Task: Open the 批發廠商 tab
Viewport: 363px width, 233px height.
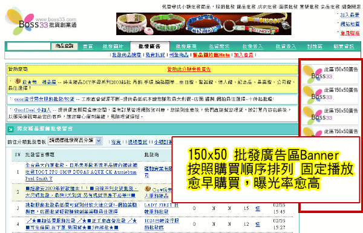Action: pyautogui.click(x=186, y=47)
